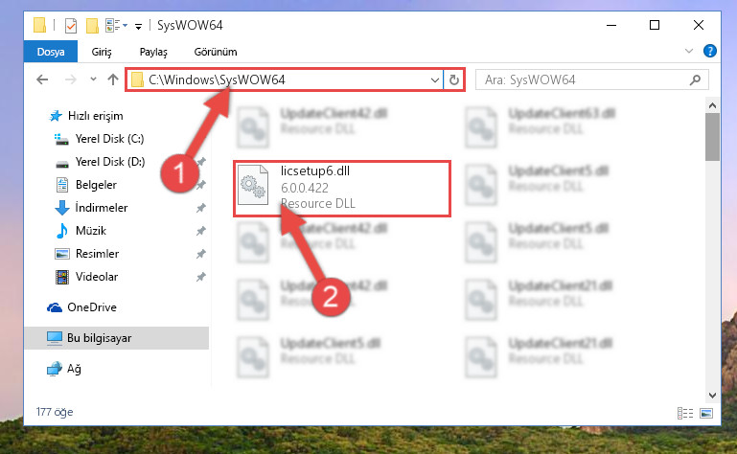This screenshot has height=454, width=737.
Task: Open the Dosya menu tab
Action: 51,52
